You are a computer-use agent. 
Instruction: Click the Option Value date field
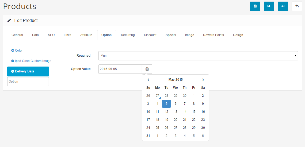(x=120, y=69)
